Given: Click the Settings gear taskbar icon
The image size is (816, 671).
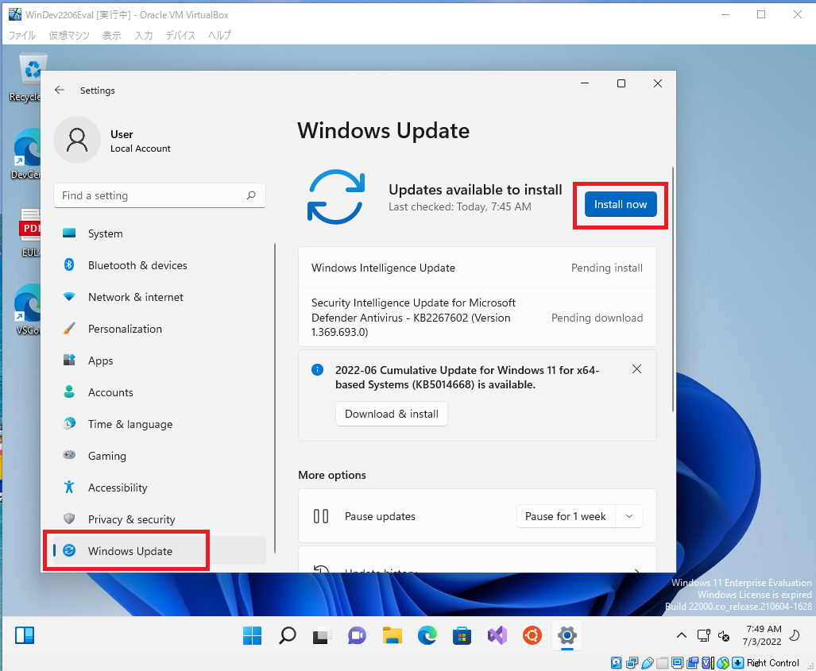Looking at the screenshot, I should coord(567,635).
